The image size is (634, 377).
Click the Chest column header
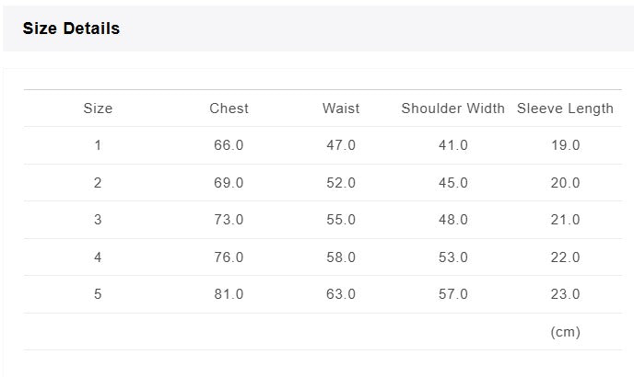coord(229,109)
